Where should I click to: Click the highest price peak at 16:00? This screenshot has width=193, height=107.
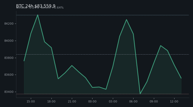pyautogui.click(x=38, y=15)
